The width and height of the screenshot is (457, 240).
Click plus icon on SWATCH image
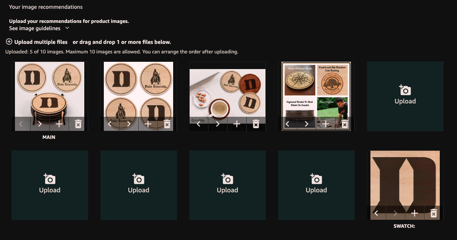tap(414, 213)
